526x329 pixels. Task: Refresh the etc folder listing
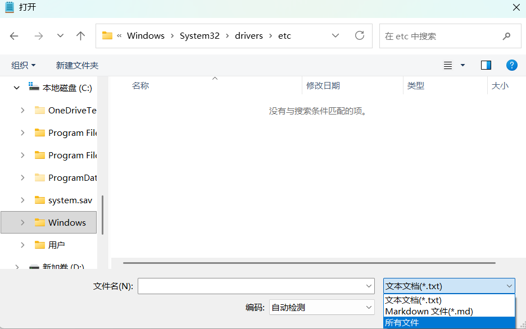[360, 35]
